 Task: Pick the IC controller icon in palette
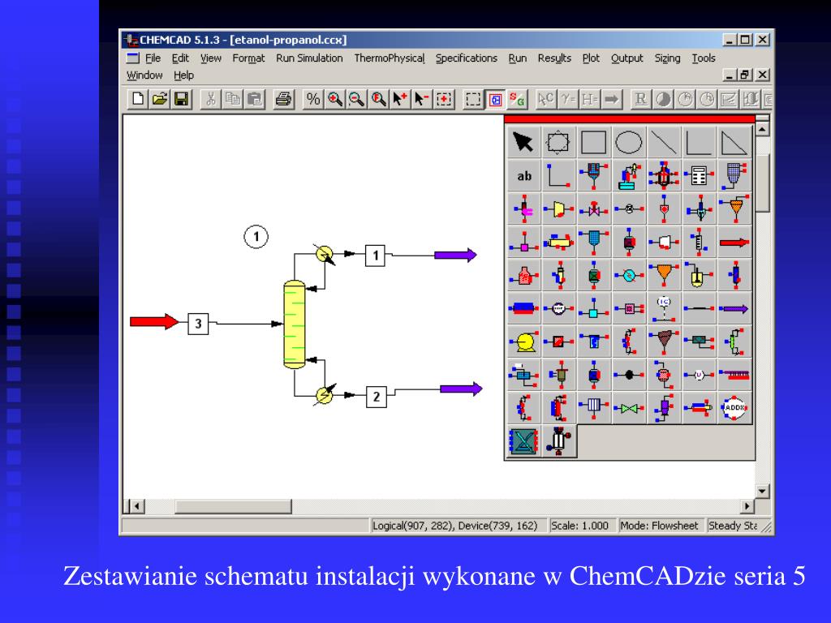(x=664, y=308)
